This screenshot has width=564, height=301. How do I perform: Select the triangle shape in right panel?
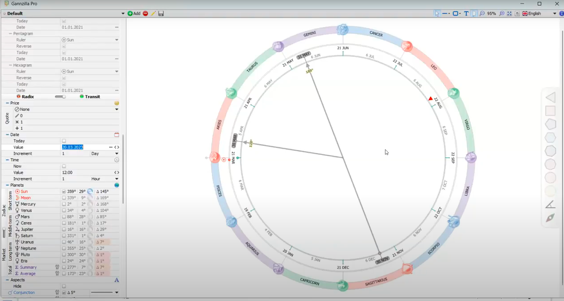(x=551, y=97)
